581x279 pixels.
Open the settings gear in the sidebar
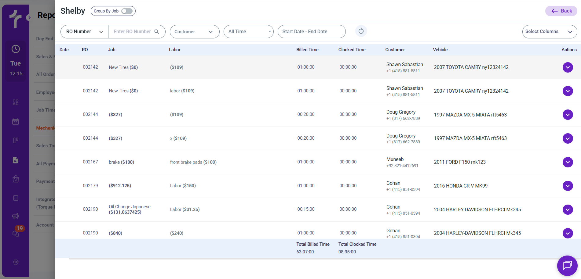pos(16,262)
